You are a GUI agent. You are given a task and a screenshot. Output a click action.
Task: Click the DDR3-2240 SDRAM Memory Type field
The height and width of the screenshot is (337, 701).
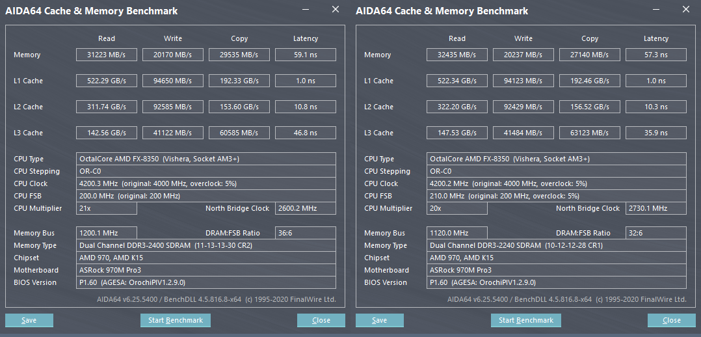pyautogui.click(x=557, y=245)
